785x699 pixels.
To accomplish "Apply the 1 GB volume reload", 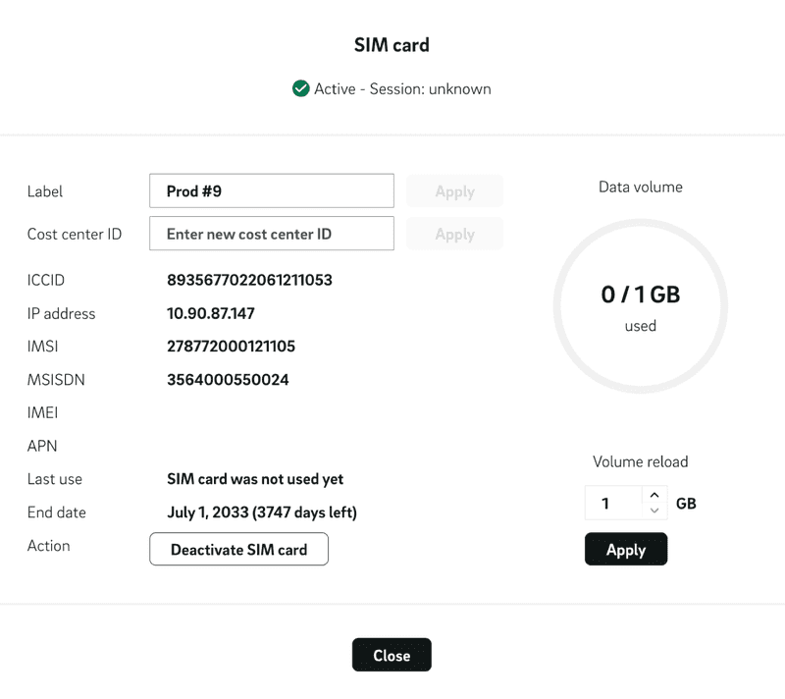I will (x=625, y=549).
